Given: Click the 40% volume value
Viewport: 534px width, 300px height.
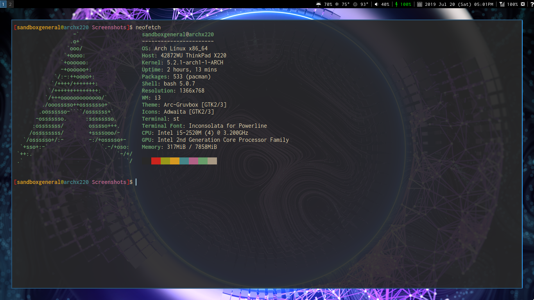Looking at the screenshot, I should [385, 4].
